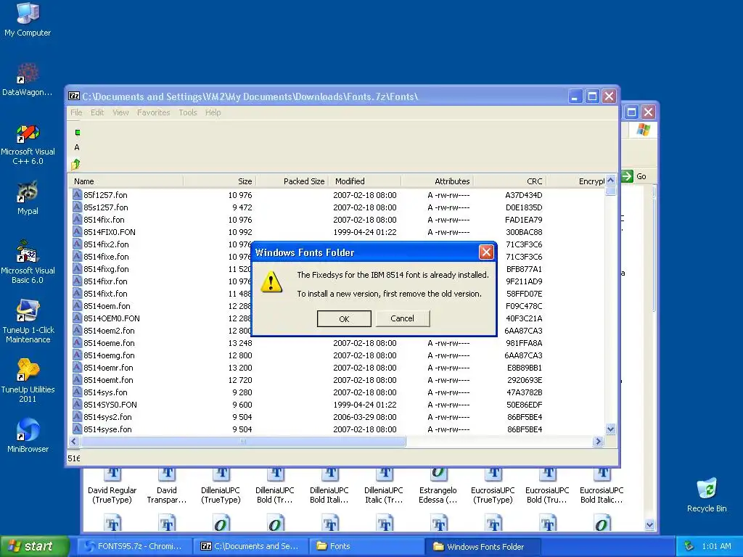Image resolution: width=743 pixels, height=557 pixels.
Task: Select the 8514fix2.fon file icon
Action: tap(77, 244)
